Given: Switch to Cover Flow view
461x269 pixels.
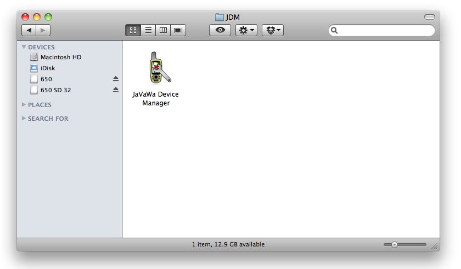Looking at the screenshot, I should (178, 30).
